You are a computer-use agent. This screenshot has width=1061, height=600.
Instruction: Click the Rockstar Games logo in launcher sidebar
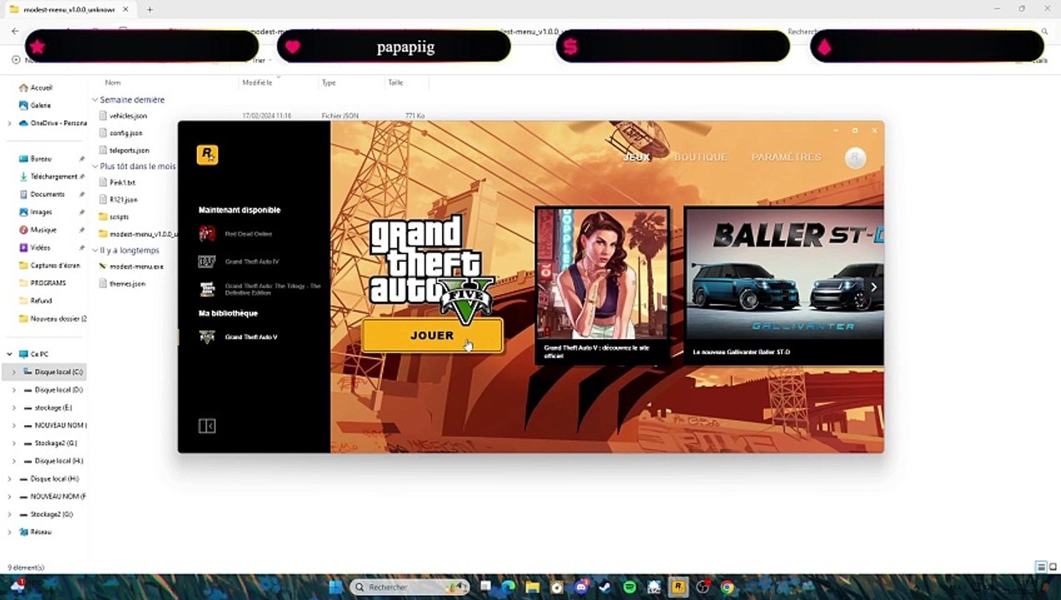207,155
